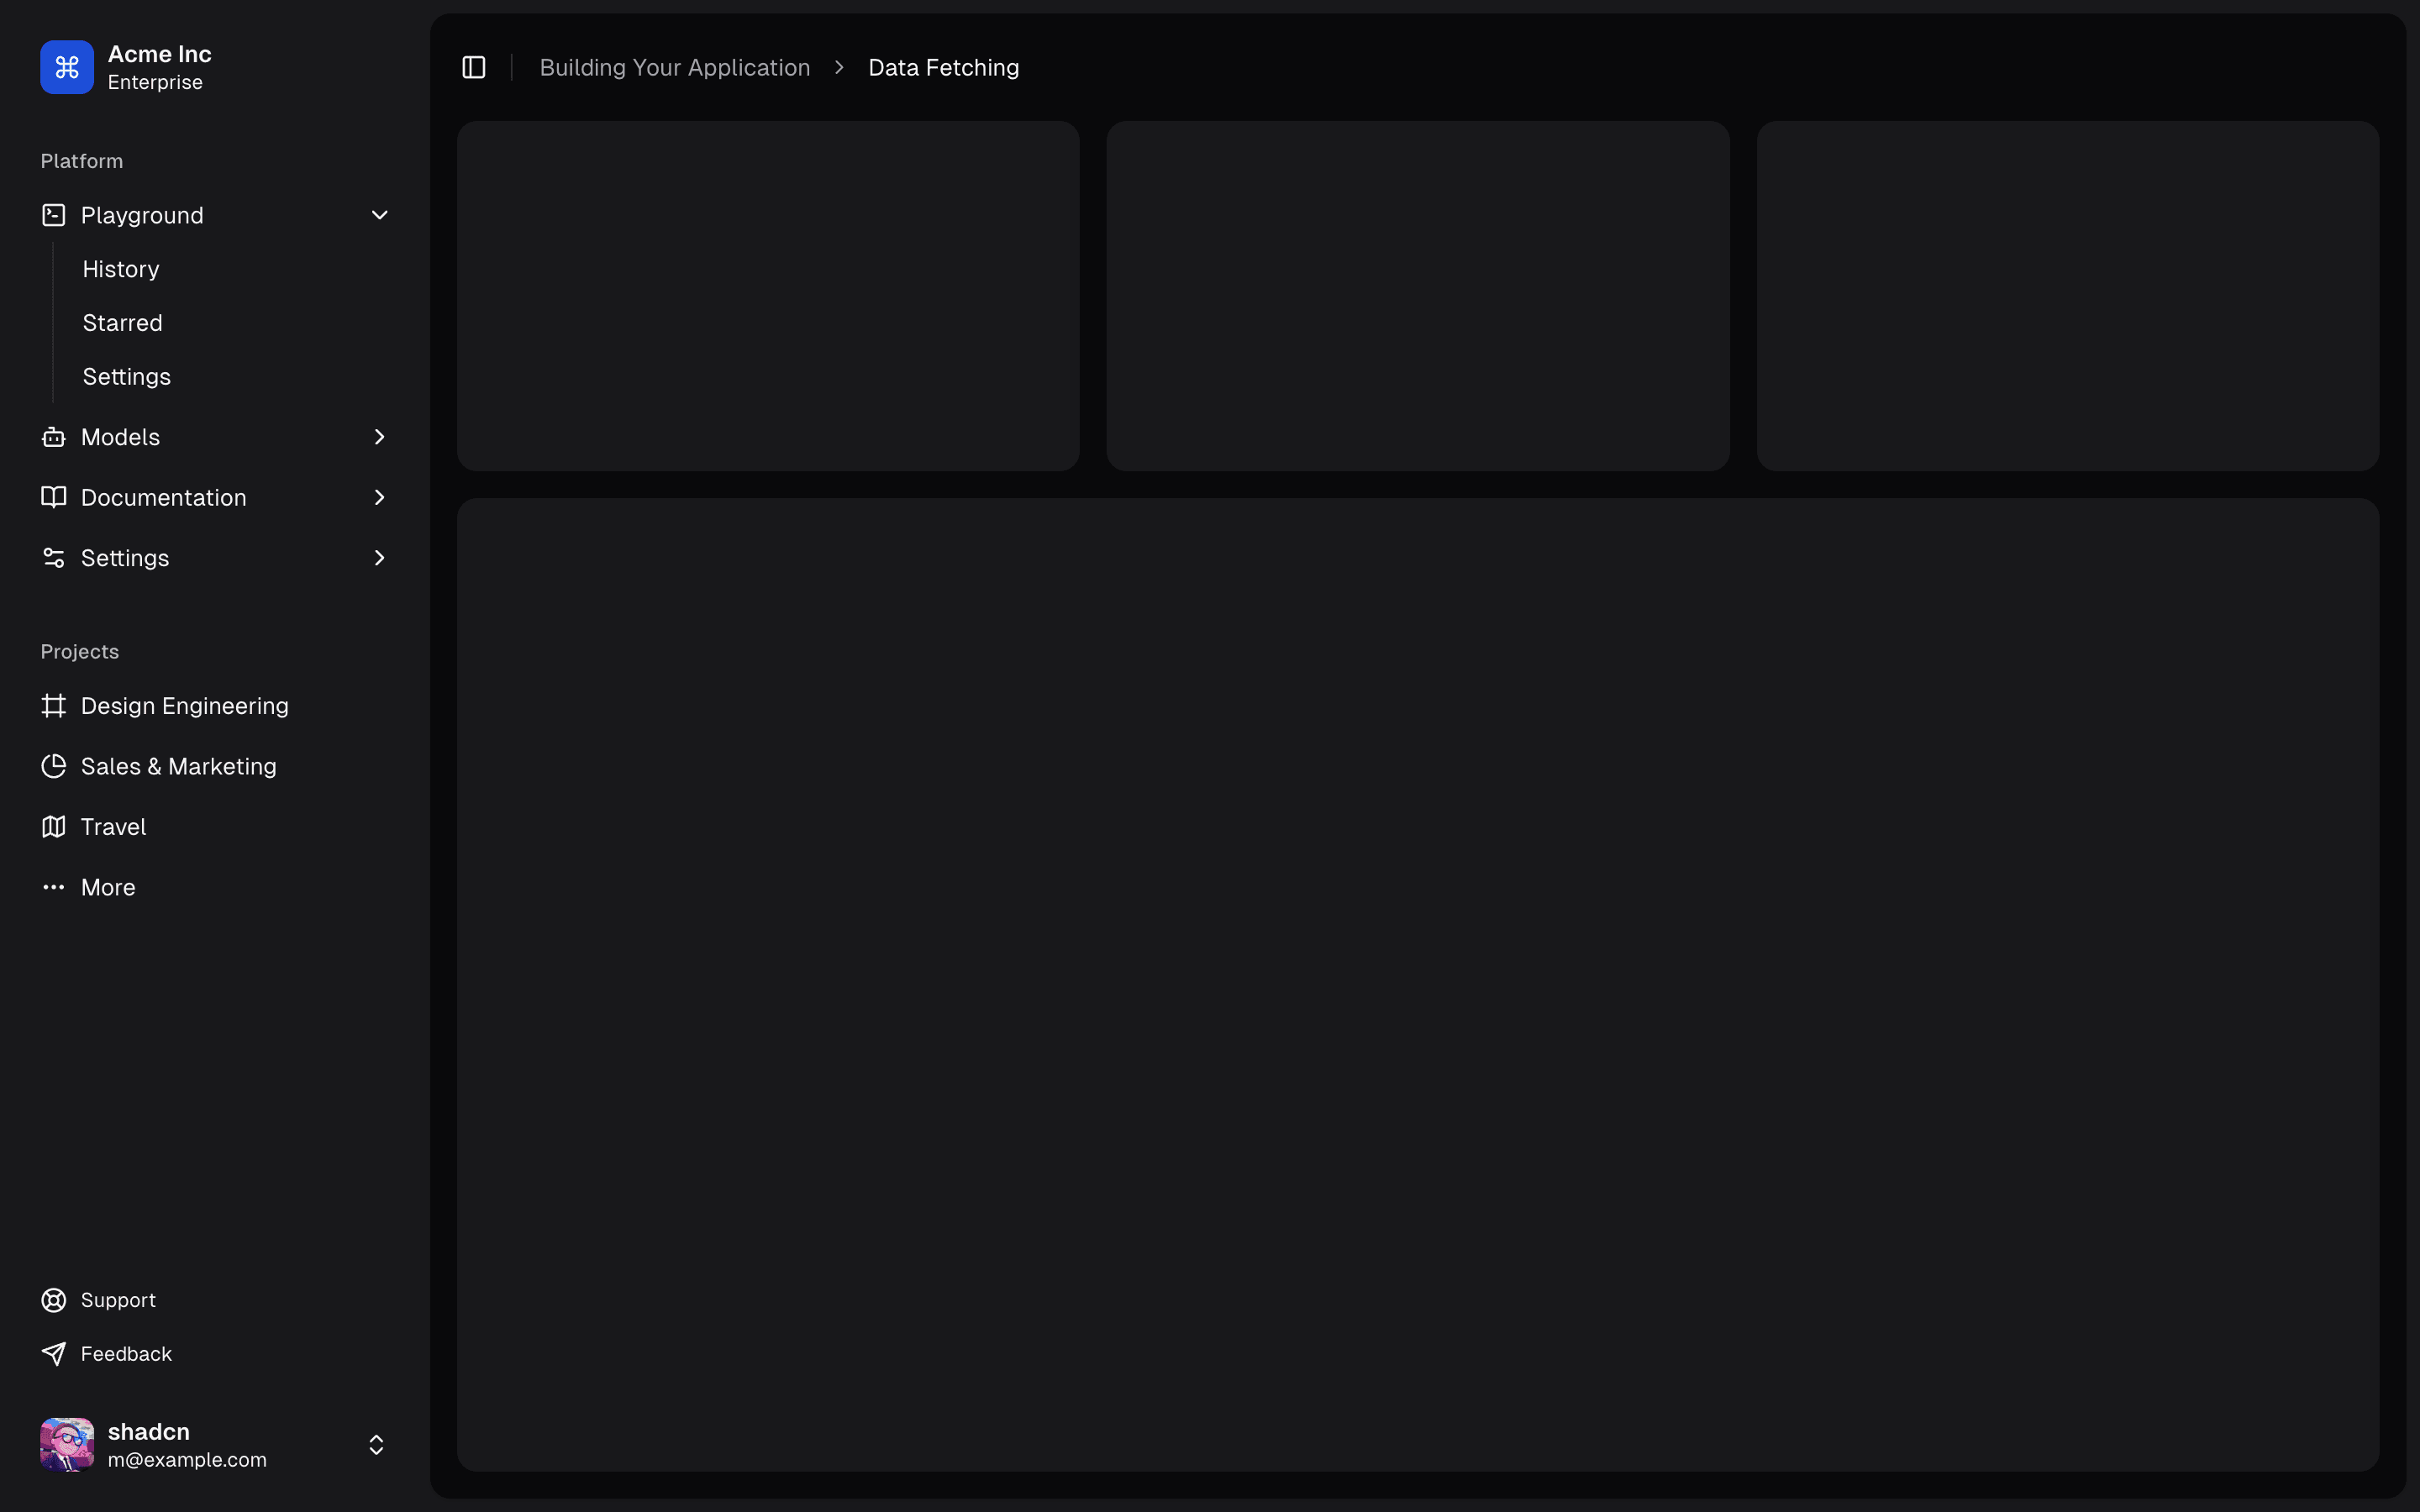Click the Feedback send icon

pyautogui.click(x=53, y=1353)
